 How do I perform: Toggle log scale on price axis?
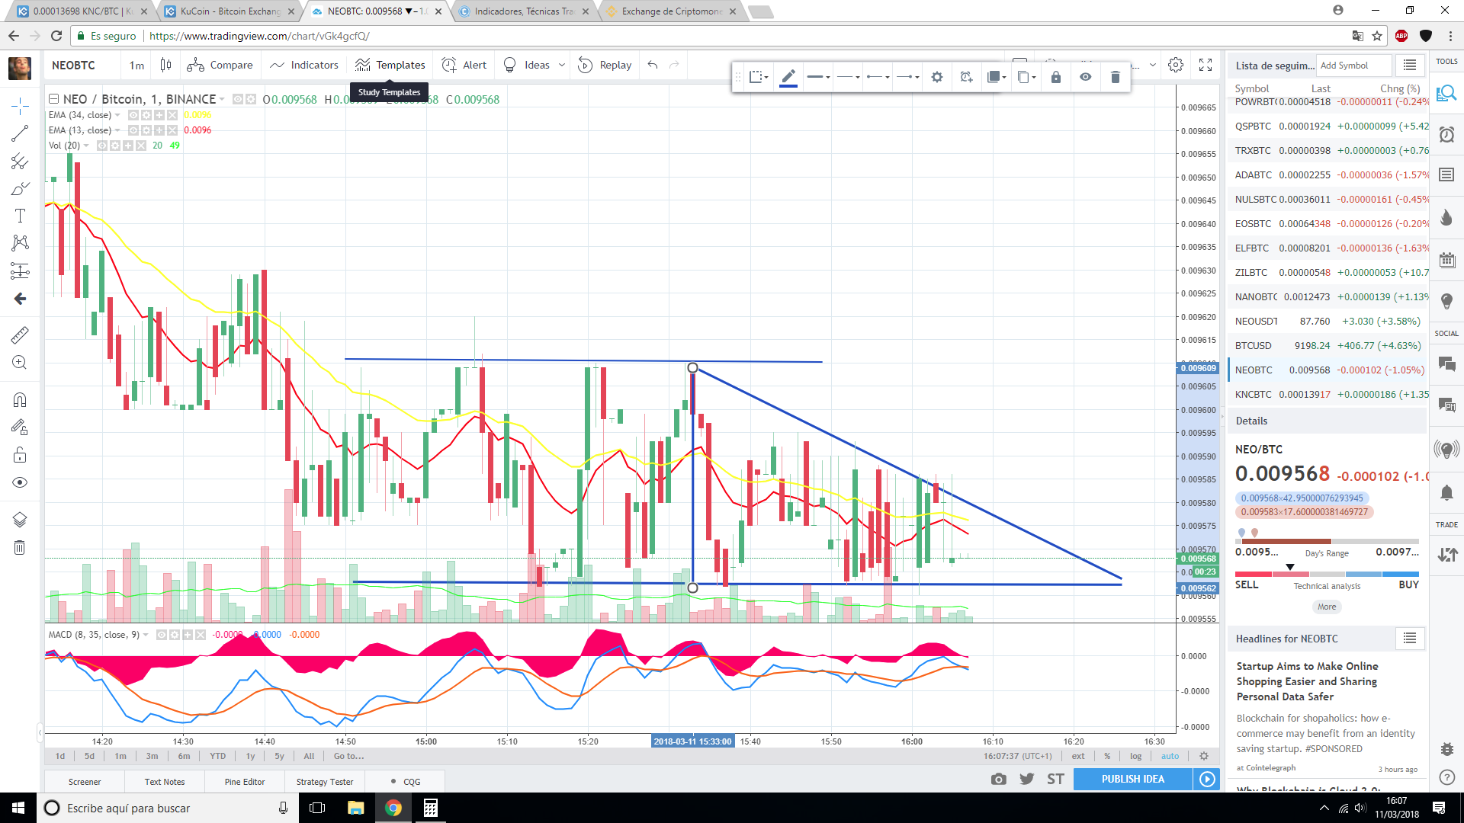pyautogui.click(x=1135, y=756)
